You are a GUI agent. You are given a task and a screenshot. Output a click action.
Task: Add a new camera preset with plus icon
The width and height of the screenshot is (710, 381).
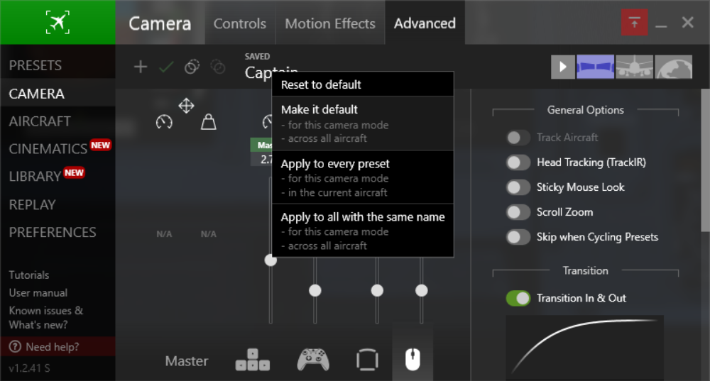tap(141, 67)
